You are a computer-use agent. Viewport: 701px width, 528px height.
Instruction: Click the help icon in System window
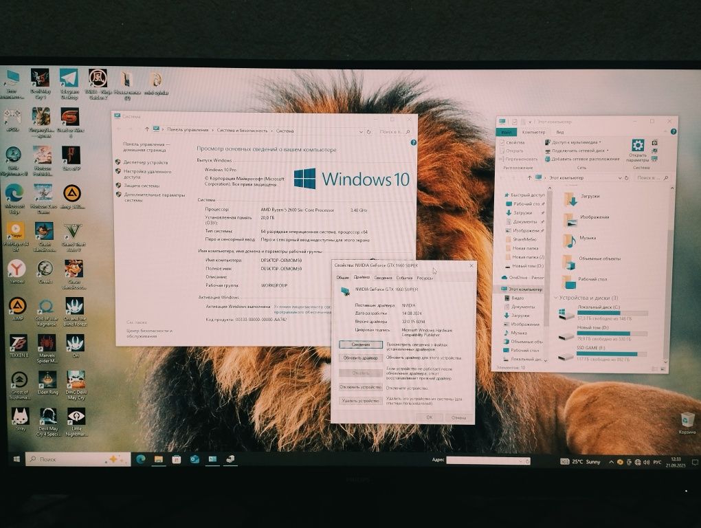coord(414,142)
